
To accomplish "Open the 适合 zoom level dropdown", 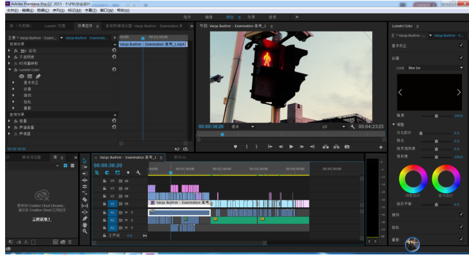I will tap(243, 127).
